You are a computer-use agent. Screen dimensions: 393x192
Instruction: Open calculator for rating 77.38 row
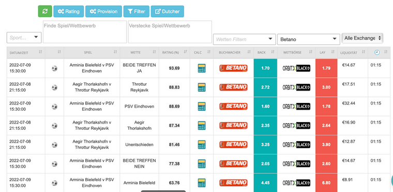(x=202, y=164)
